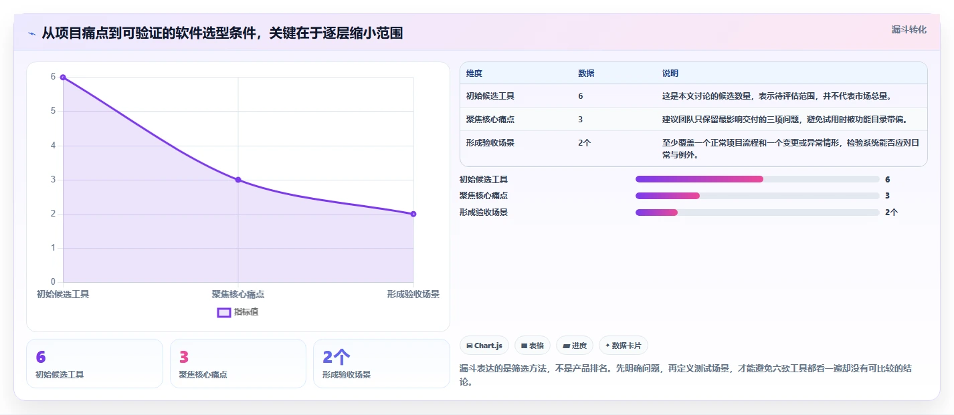Click the 漏斗转化 tag in the header
Viewport: 954px width, 415px height.
[909, 30]
